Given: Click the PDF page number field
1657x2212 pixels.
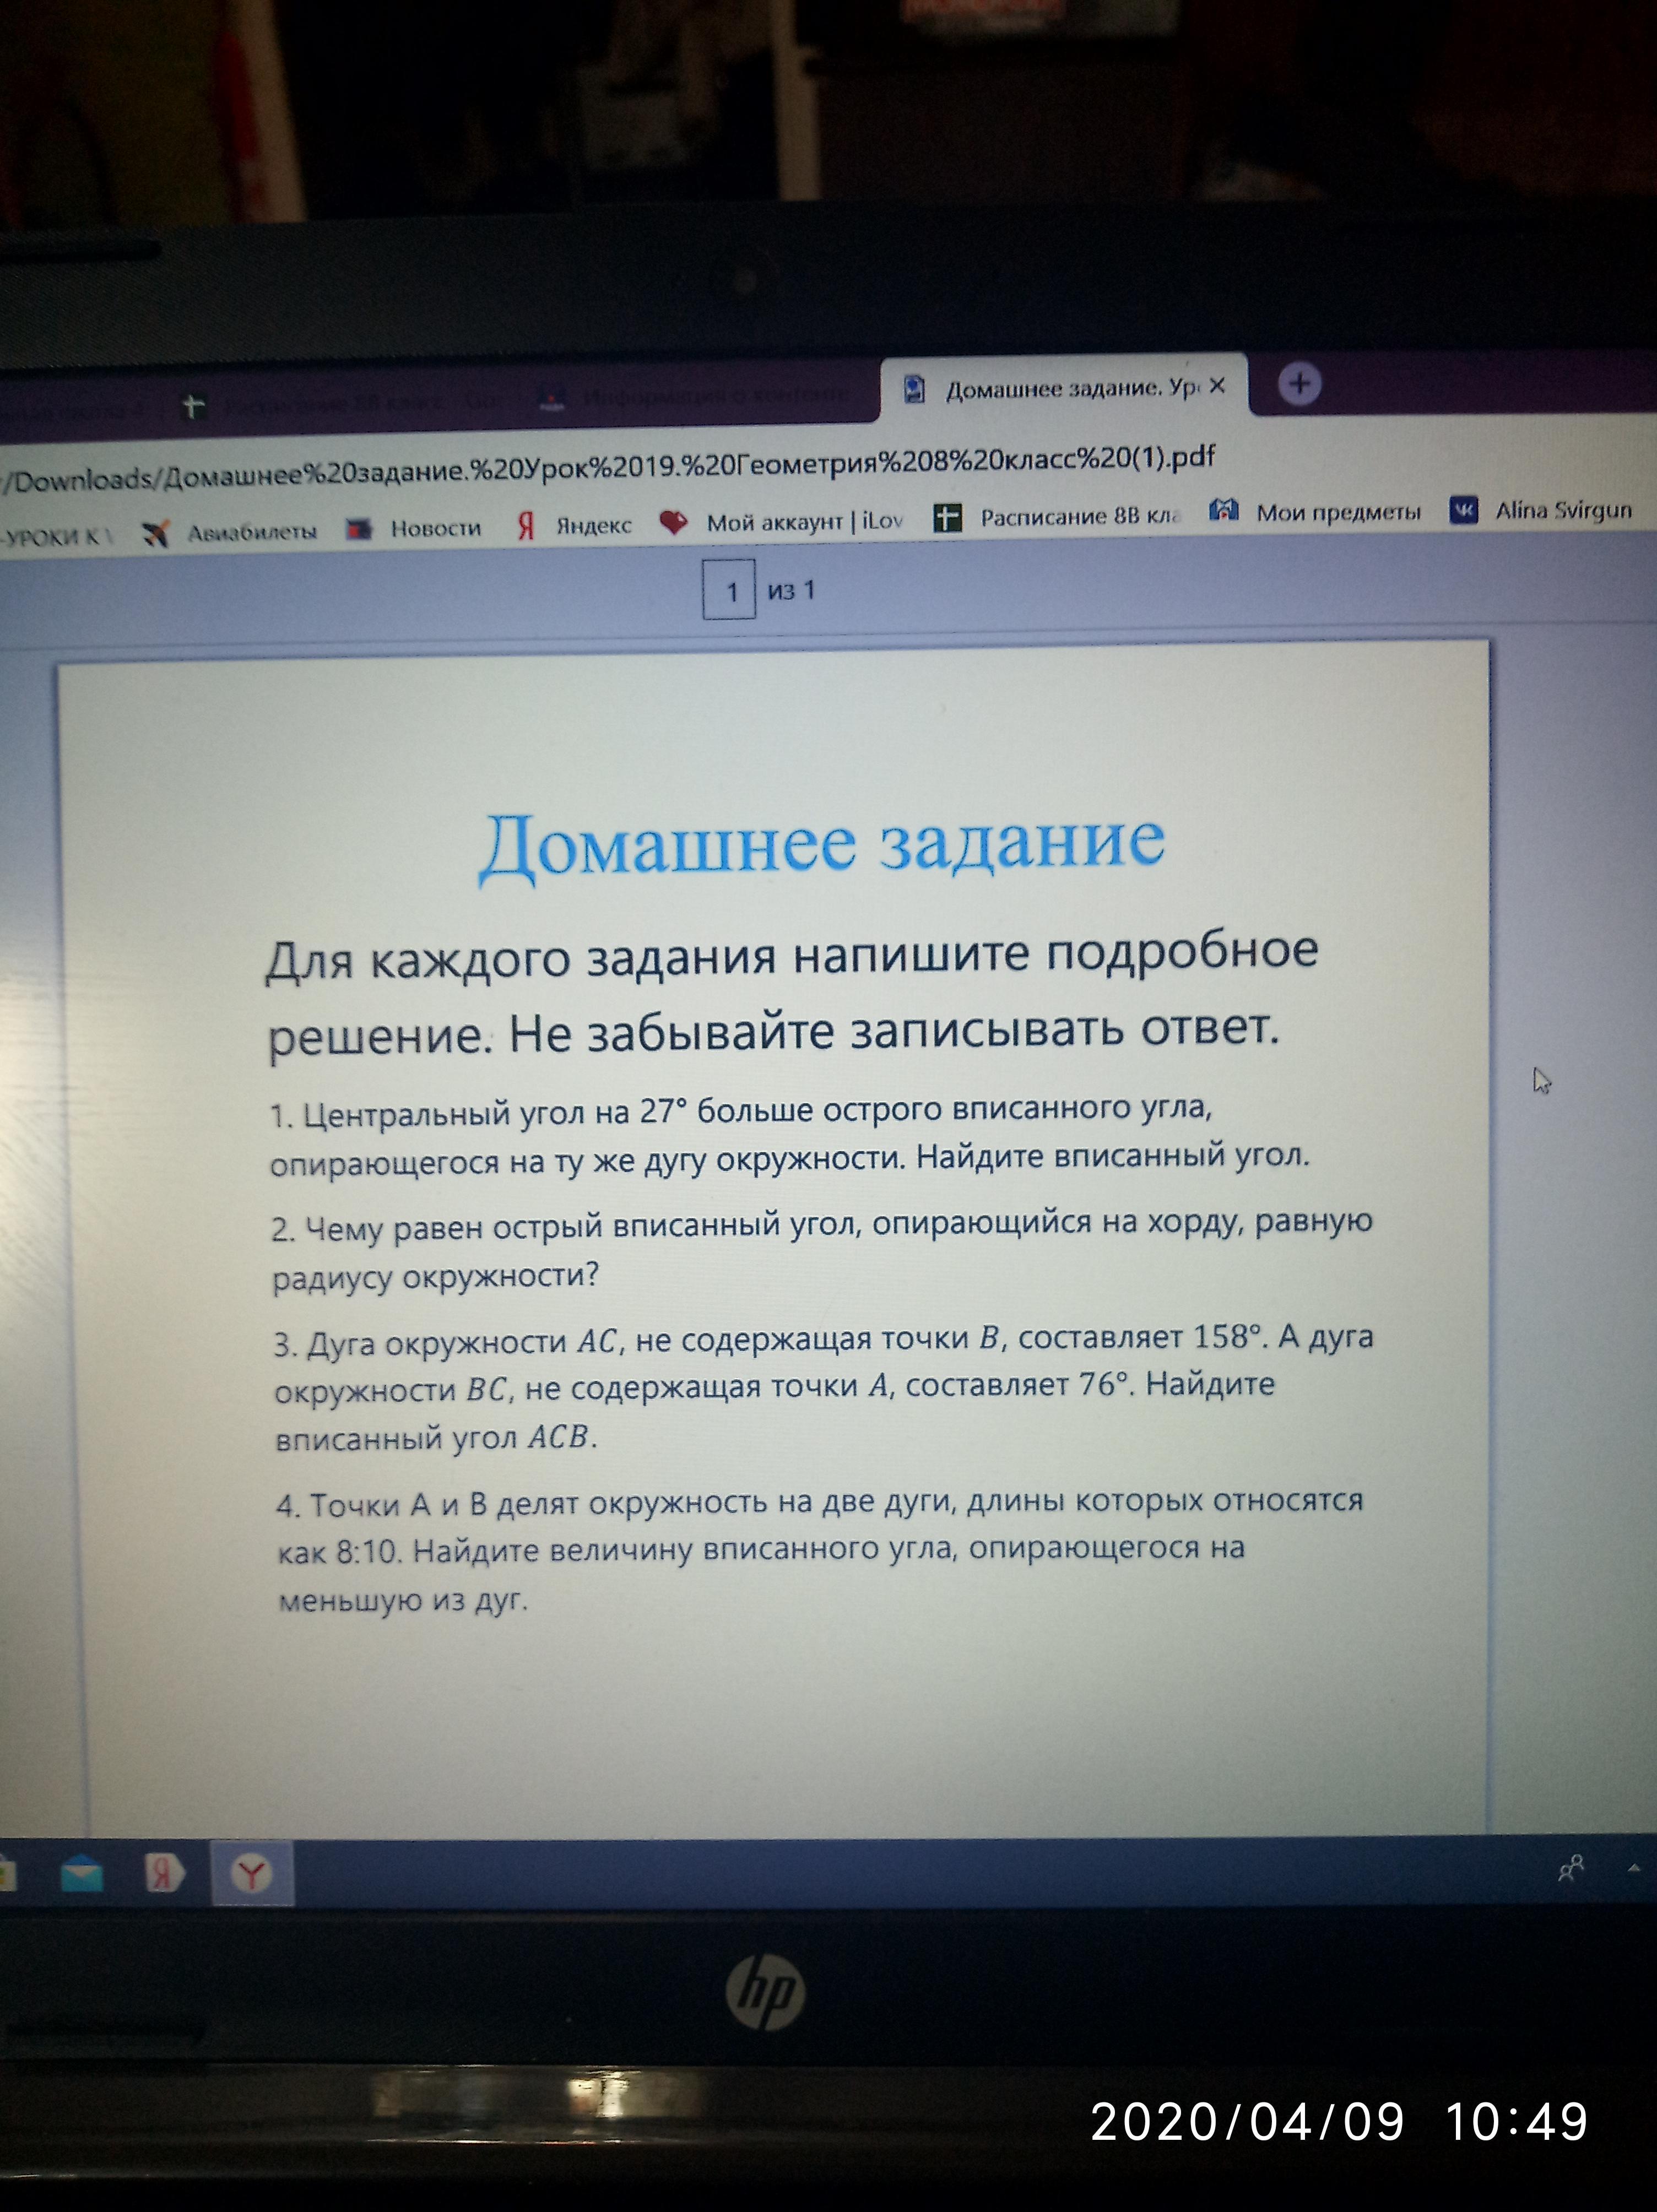Looking at the screenshot, I should click(x=729, y=591).
